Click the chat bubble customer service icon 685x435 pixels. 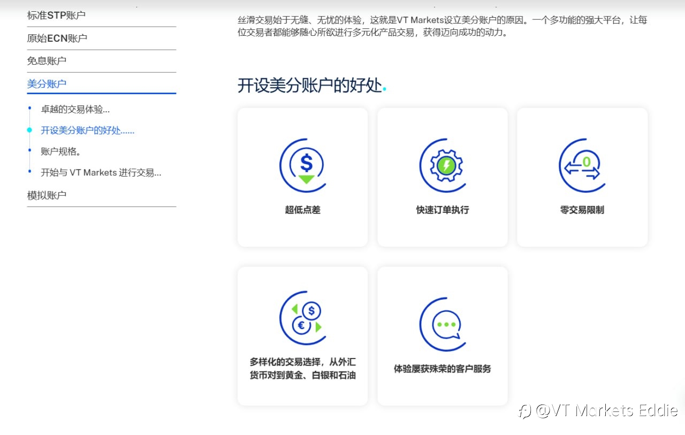pyautogui.click(x=443, y=324)
